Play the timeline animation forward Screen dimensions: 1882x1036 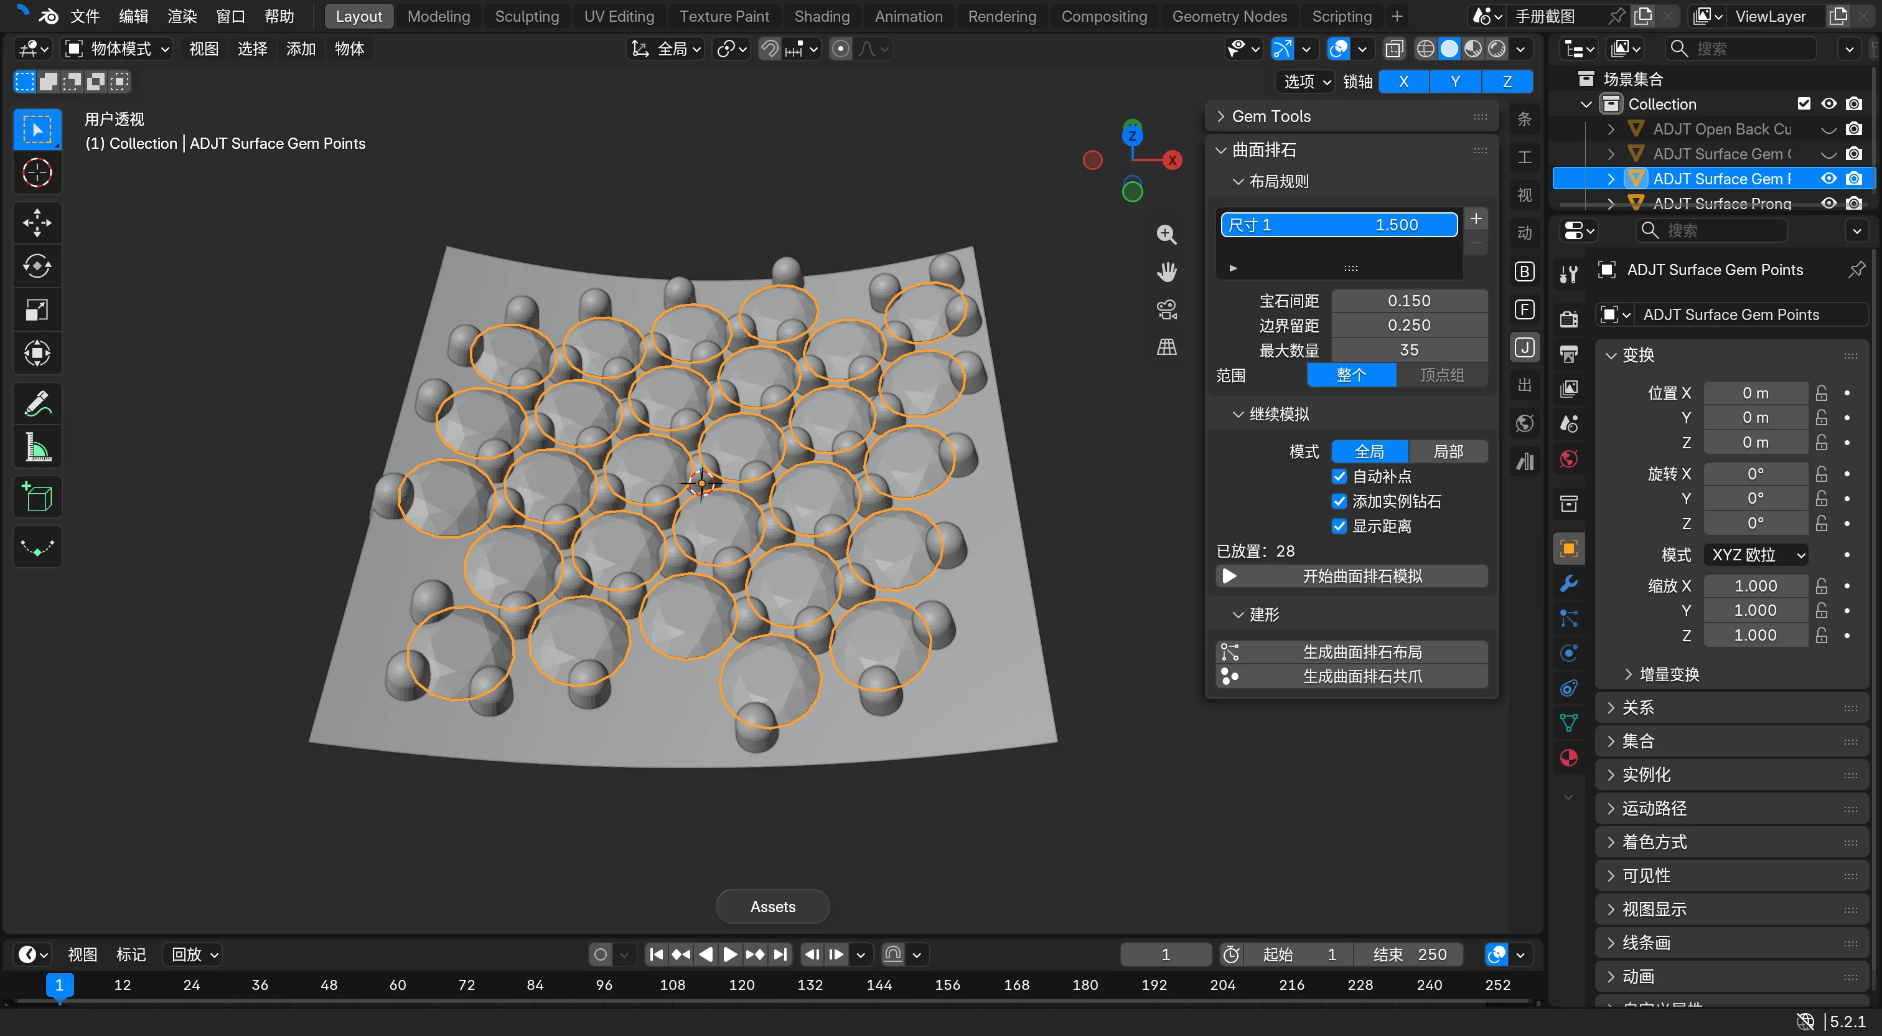click(x=729, y=955)
